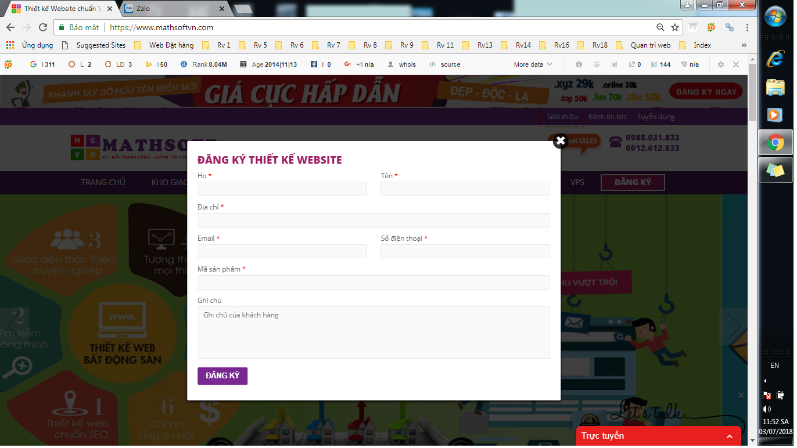The height and width of the screenshot is (448, 797).
Task: Open the Index bookmark folder
Action: click(x=695, y=45)
